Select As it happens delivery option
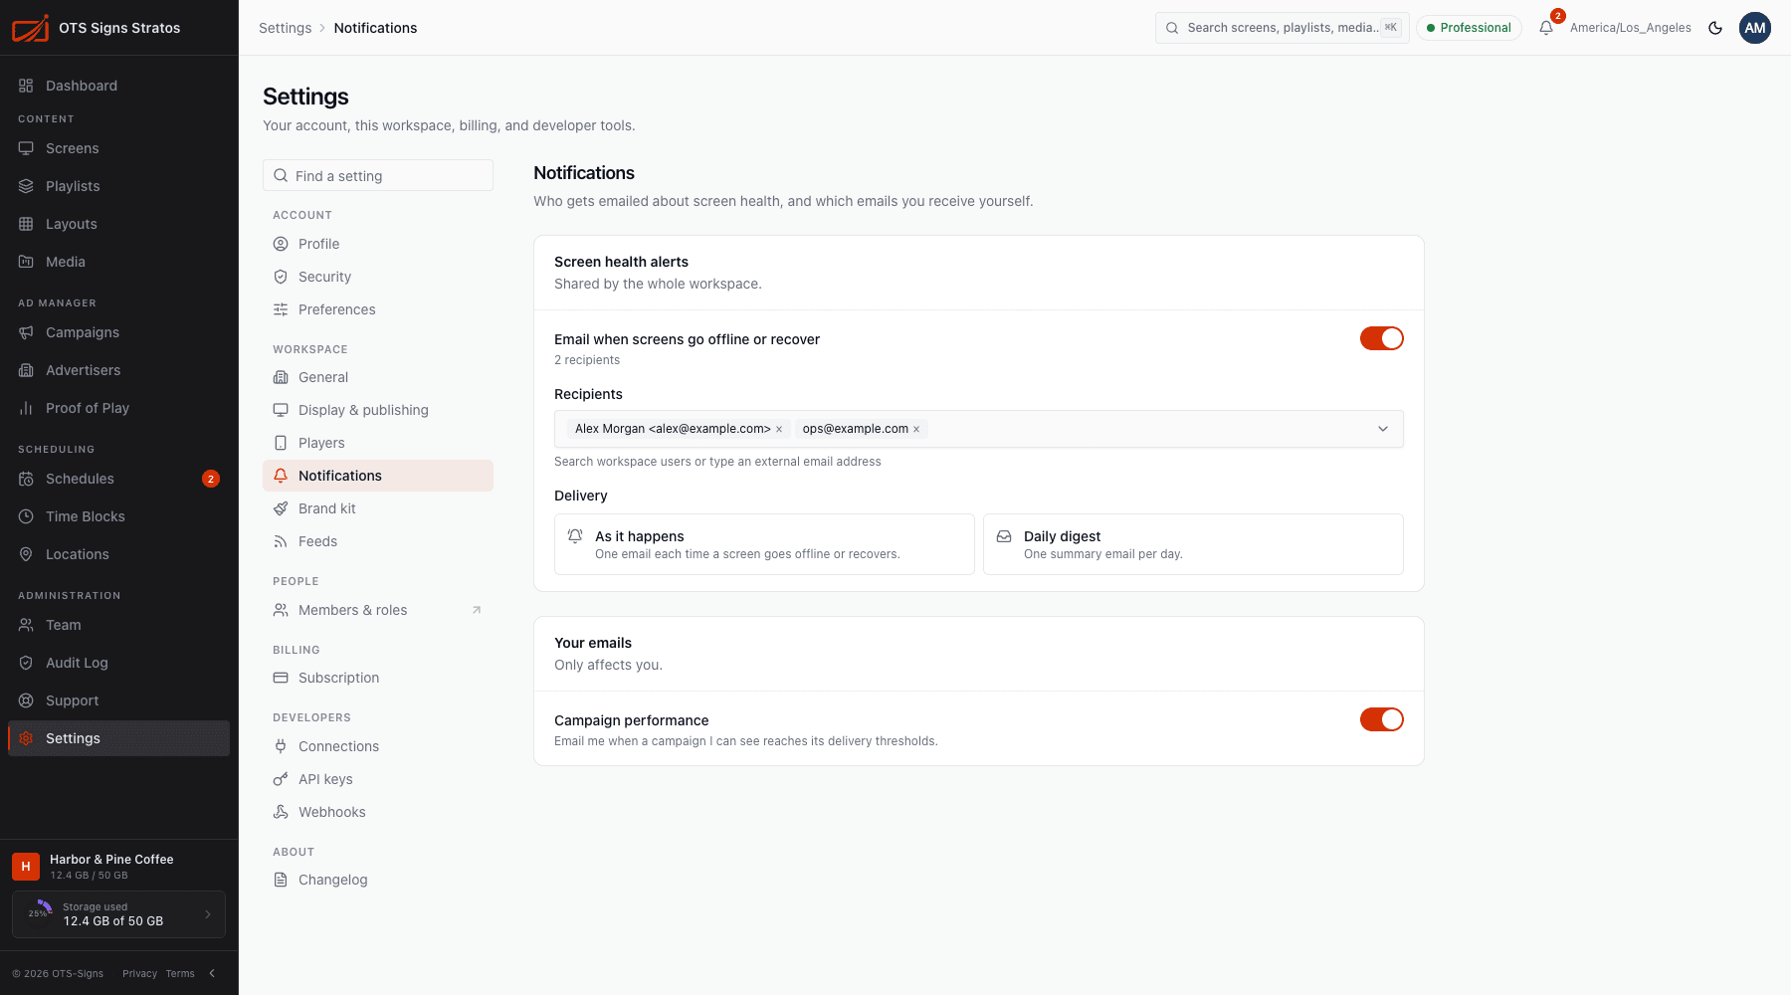The image size is (1791, 995). (x=764, y=544)
